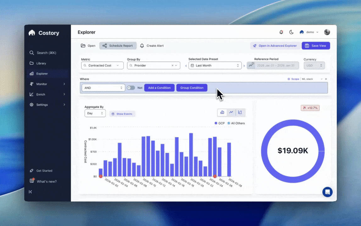
Task: Click the Add a Condition button
Action: pos(159,88)
